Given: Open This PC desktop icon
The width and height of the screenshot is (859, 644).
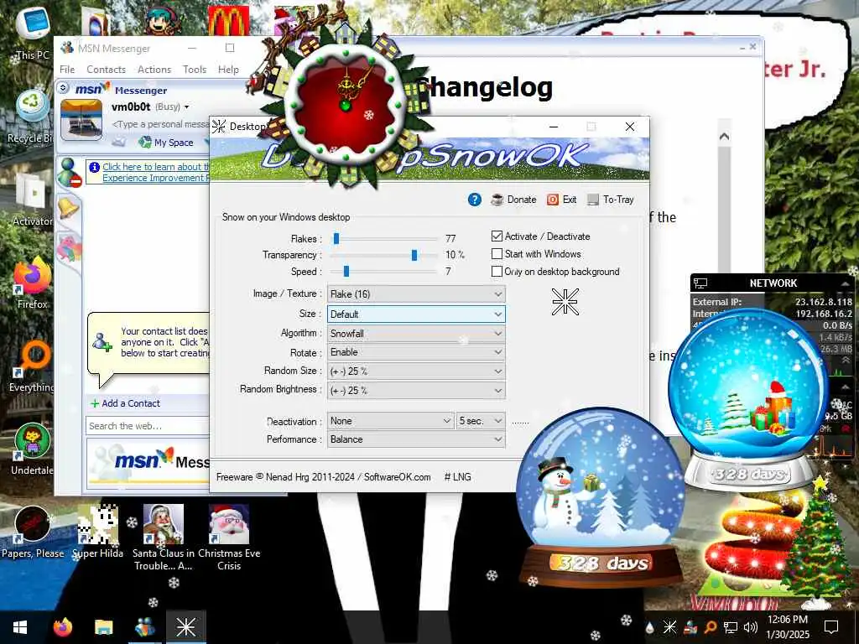Looking at the screenshot, I should [x=33, y=34].
